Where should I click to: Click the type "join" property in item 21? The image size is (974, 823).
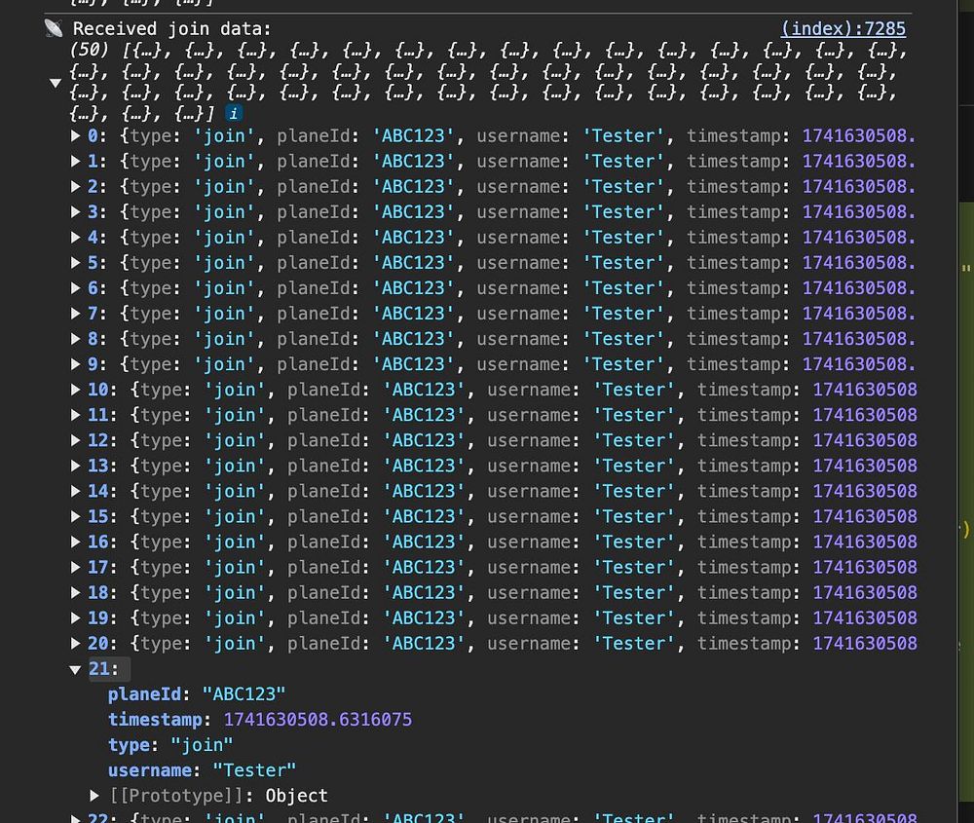(170, 745)
